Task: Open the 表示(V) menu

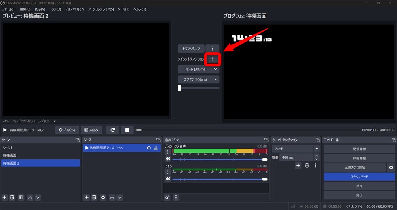Action: point(40,9)
